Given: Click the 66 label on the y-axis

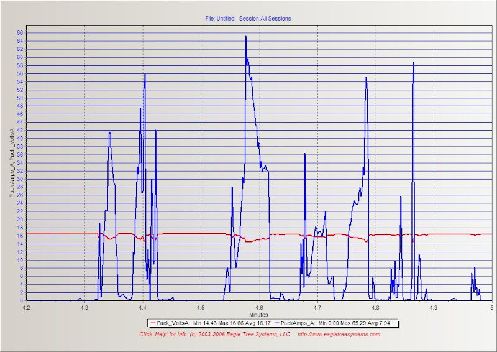Looking at the screenshot, I should pyautogui.click(x=19, y=33).
